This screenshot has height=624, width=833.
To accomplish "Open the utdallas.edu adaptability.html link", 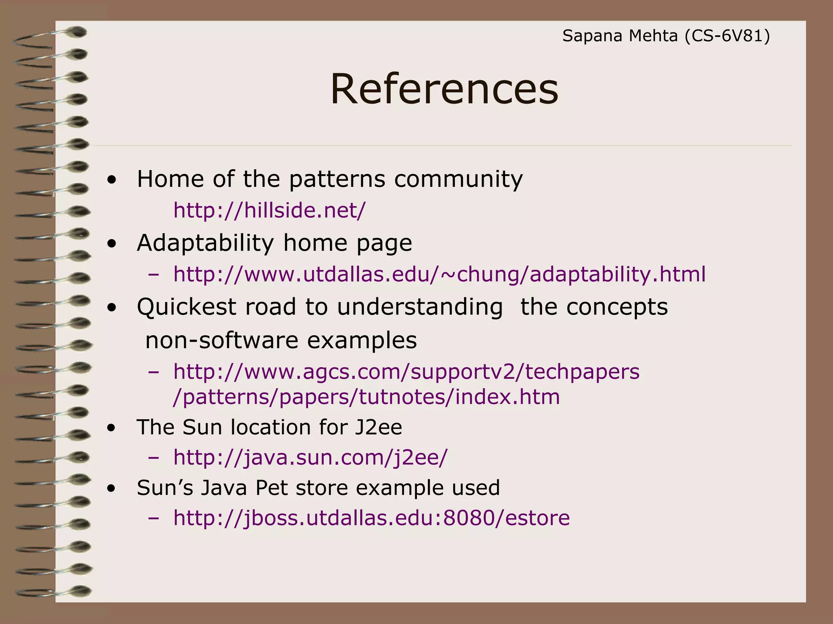I will [439, 274].
